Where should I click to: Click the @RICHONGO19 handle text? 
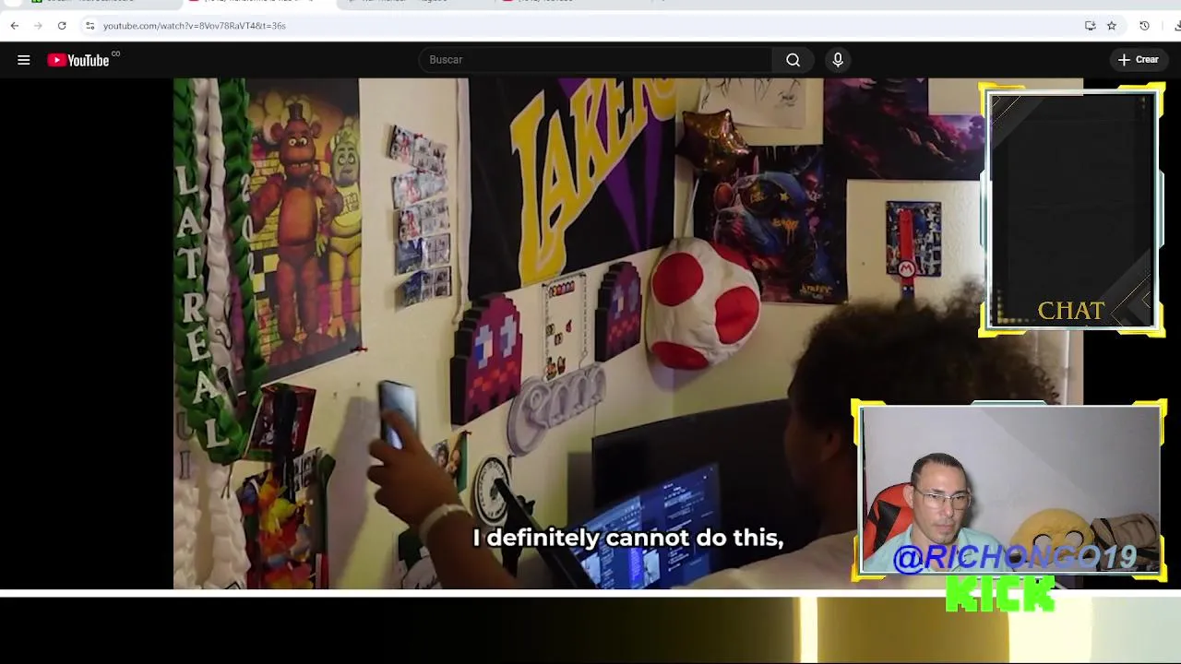click(1015, 557)
